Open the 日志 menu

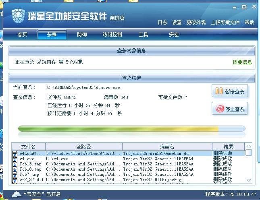(x=162, y=23)
